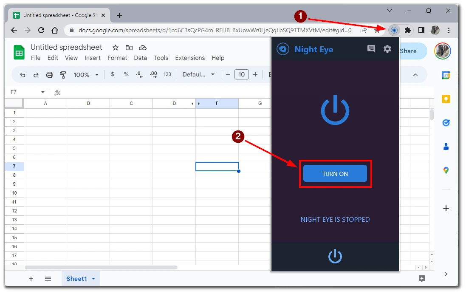Open Contacts in the side panel
466x294 pixels.
(x=446, y=147)
